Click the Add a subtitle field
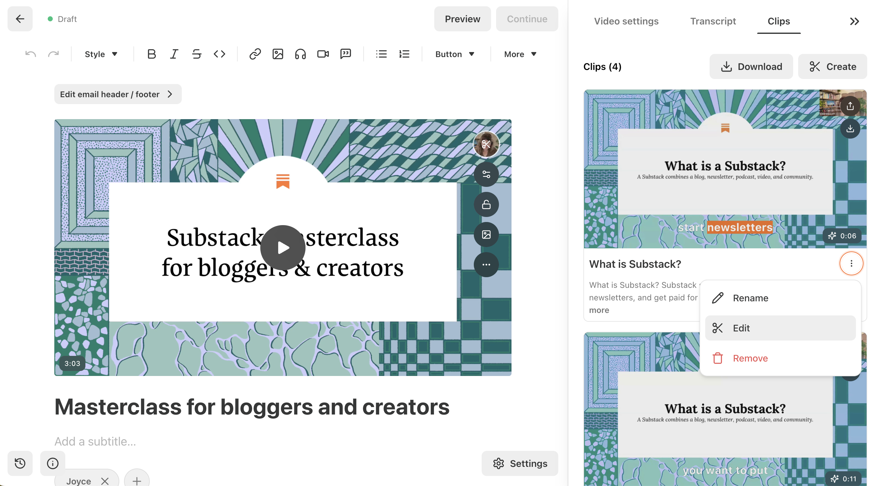 coord(95,441)
